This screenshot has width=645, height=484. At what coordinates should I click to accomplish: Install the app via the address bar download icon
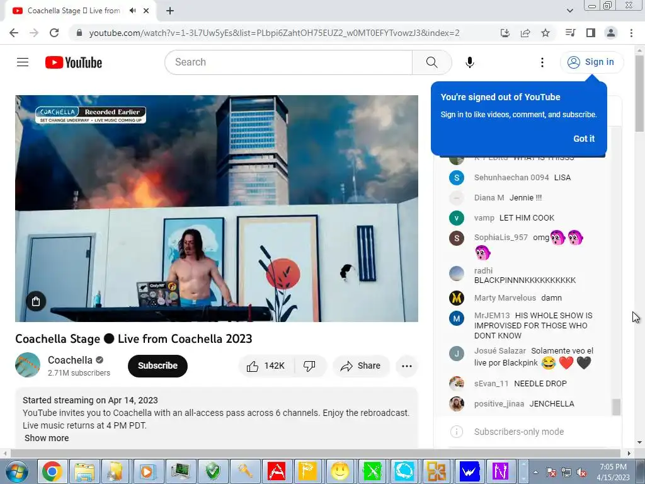click(505, 33)
